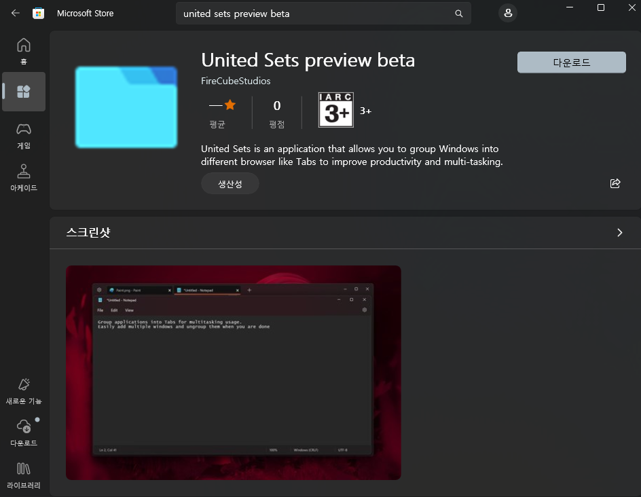Minimize the Microsoft Store window
The height and width of the screenshot is (497, 641).
[x=570, y=7]
